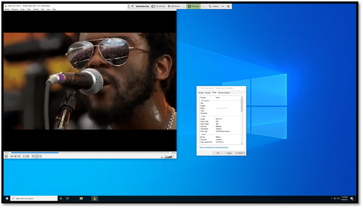Adjust the VLC volume slider
Screen dimensions: 363x208
click(x=169, y=157)
